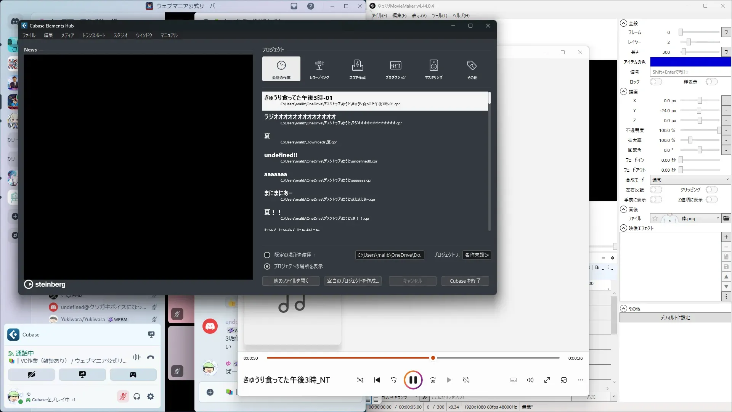Collapse the drawing section expander
The image size is (732, 412).
623,92
